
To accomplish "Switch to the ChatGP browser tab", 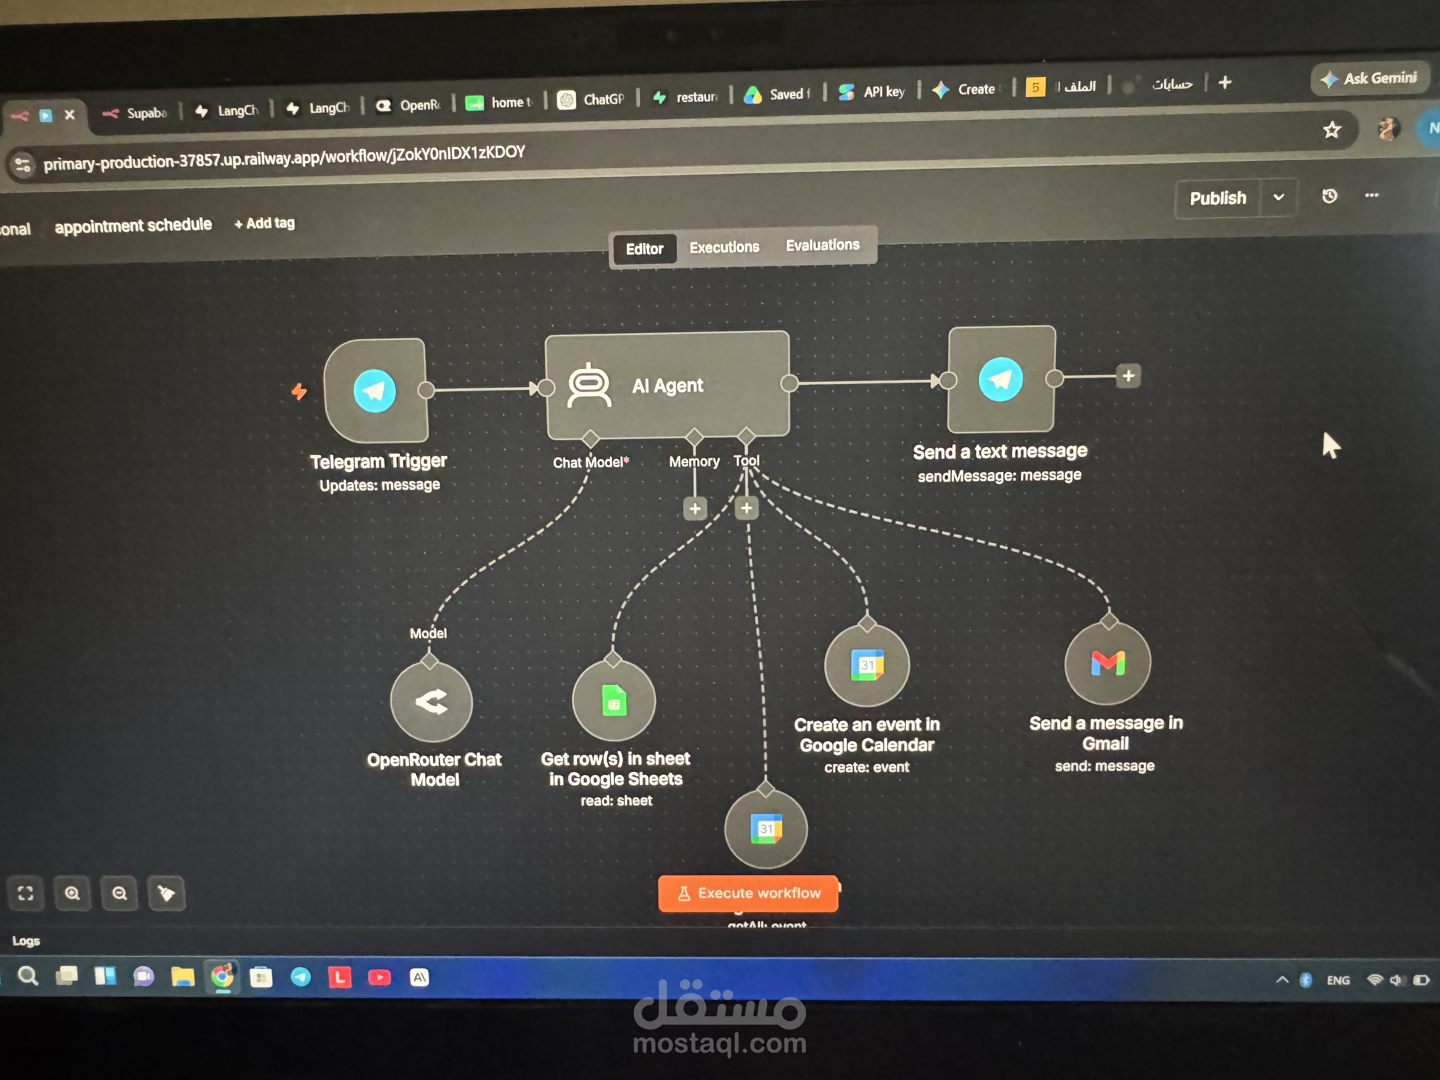I will (x=592, y=100).
